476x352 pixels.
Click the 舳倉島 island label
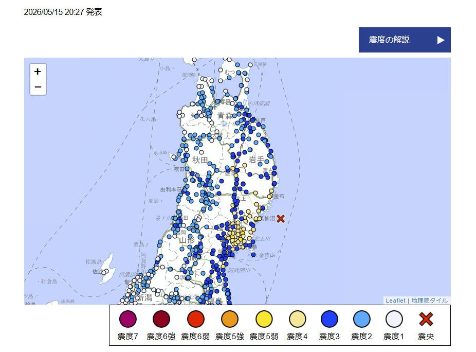point(49,281)
